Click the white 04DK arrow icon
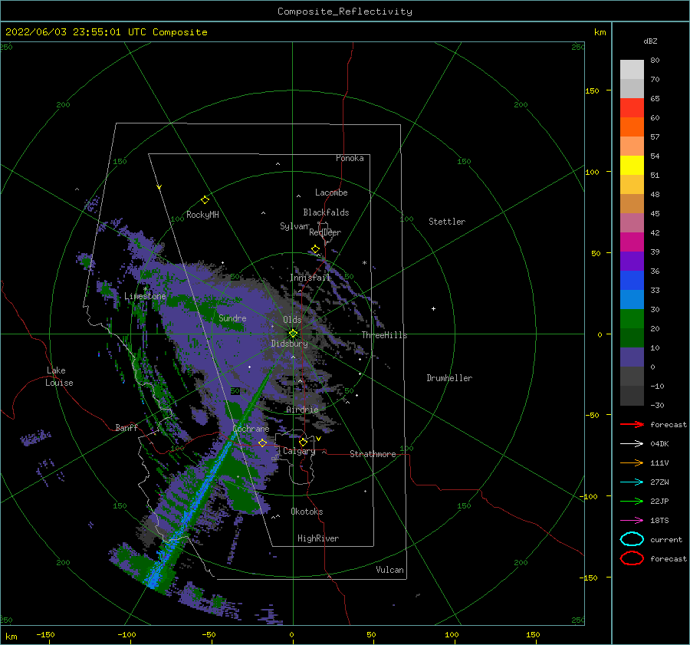Image resolution: width=690 pixels, height=645 pixels. click(632, 444)
